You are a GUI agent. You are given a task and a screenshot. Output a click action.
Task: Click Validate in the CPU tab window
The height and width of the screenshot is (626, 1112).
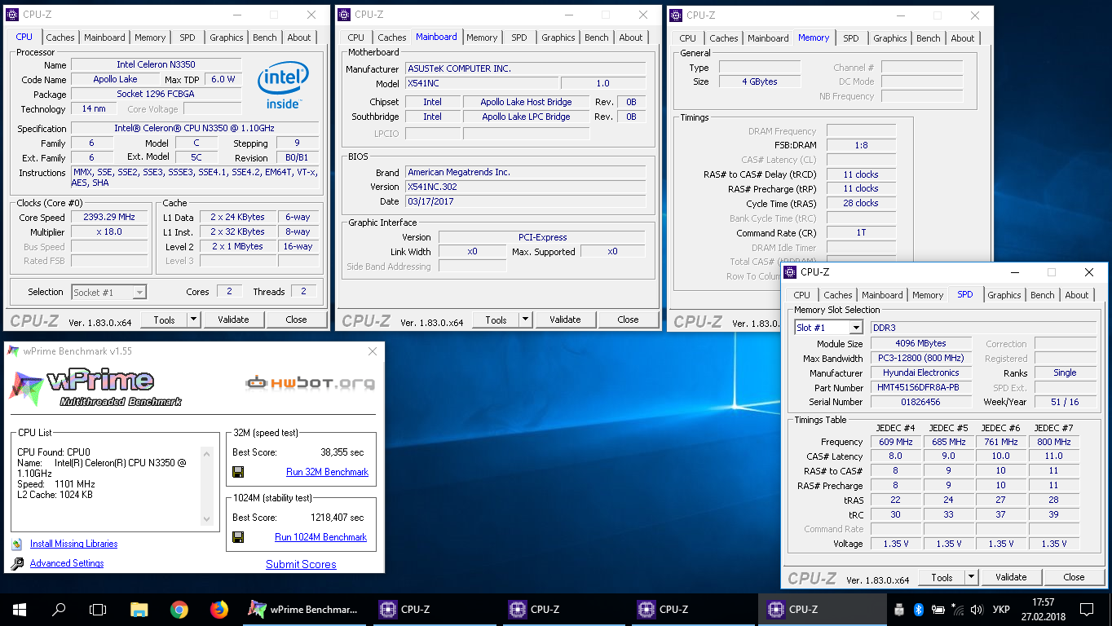[233, 320]
